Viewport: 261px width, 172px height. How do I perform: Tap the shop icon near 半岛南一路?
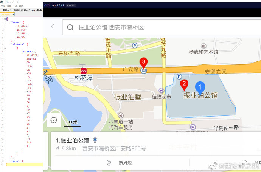(193, 127)
